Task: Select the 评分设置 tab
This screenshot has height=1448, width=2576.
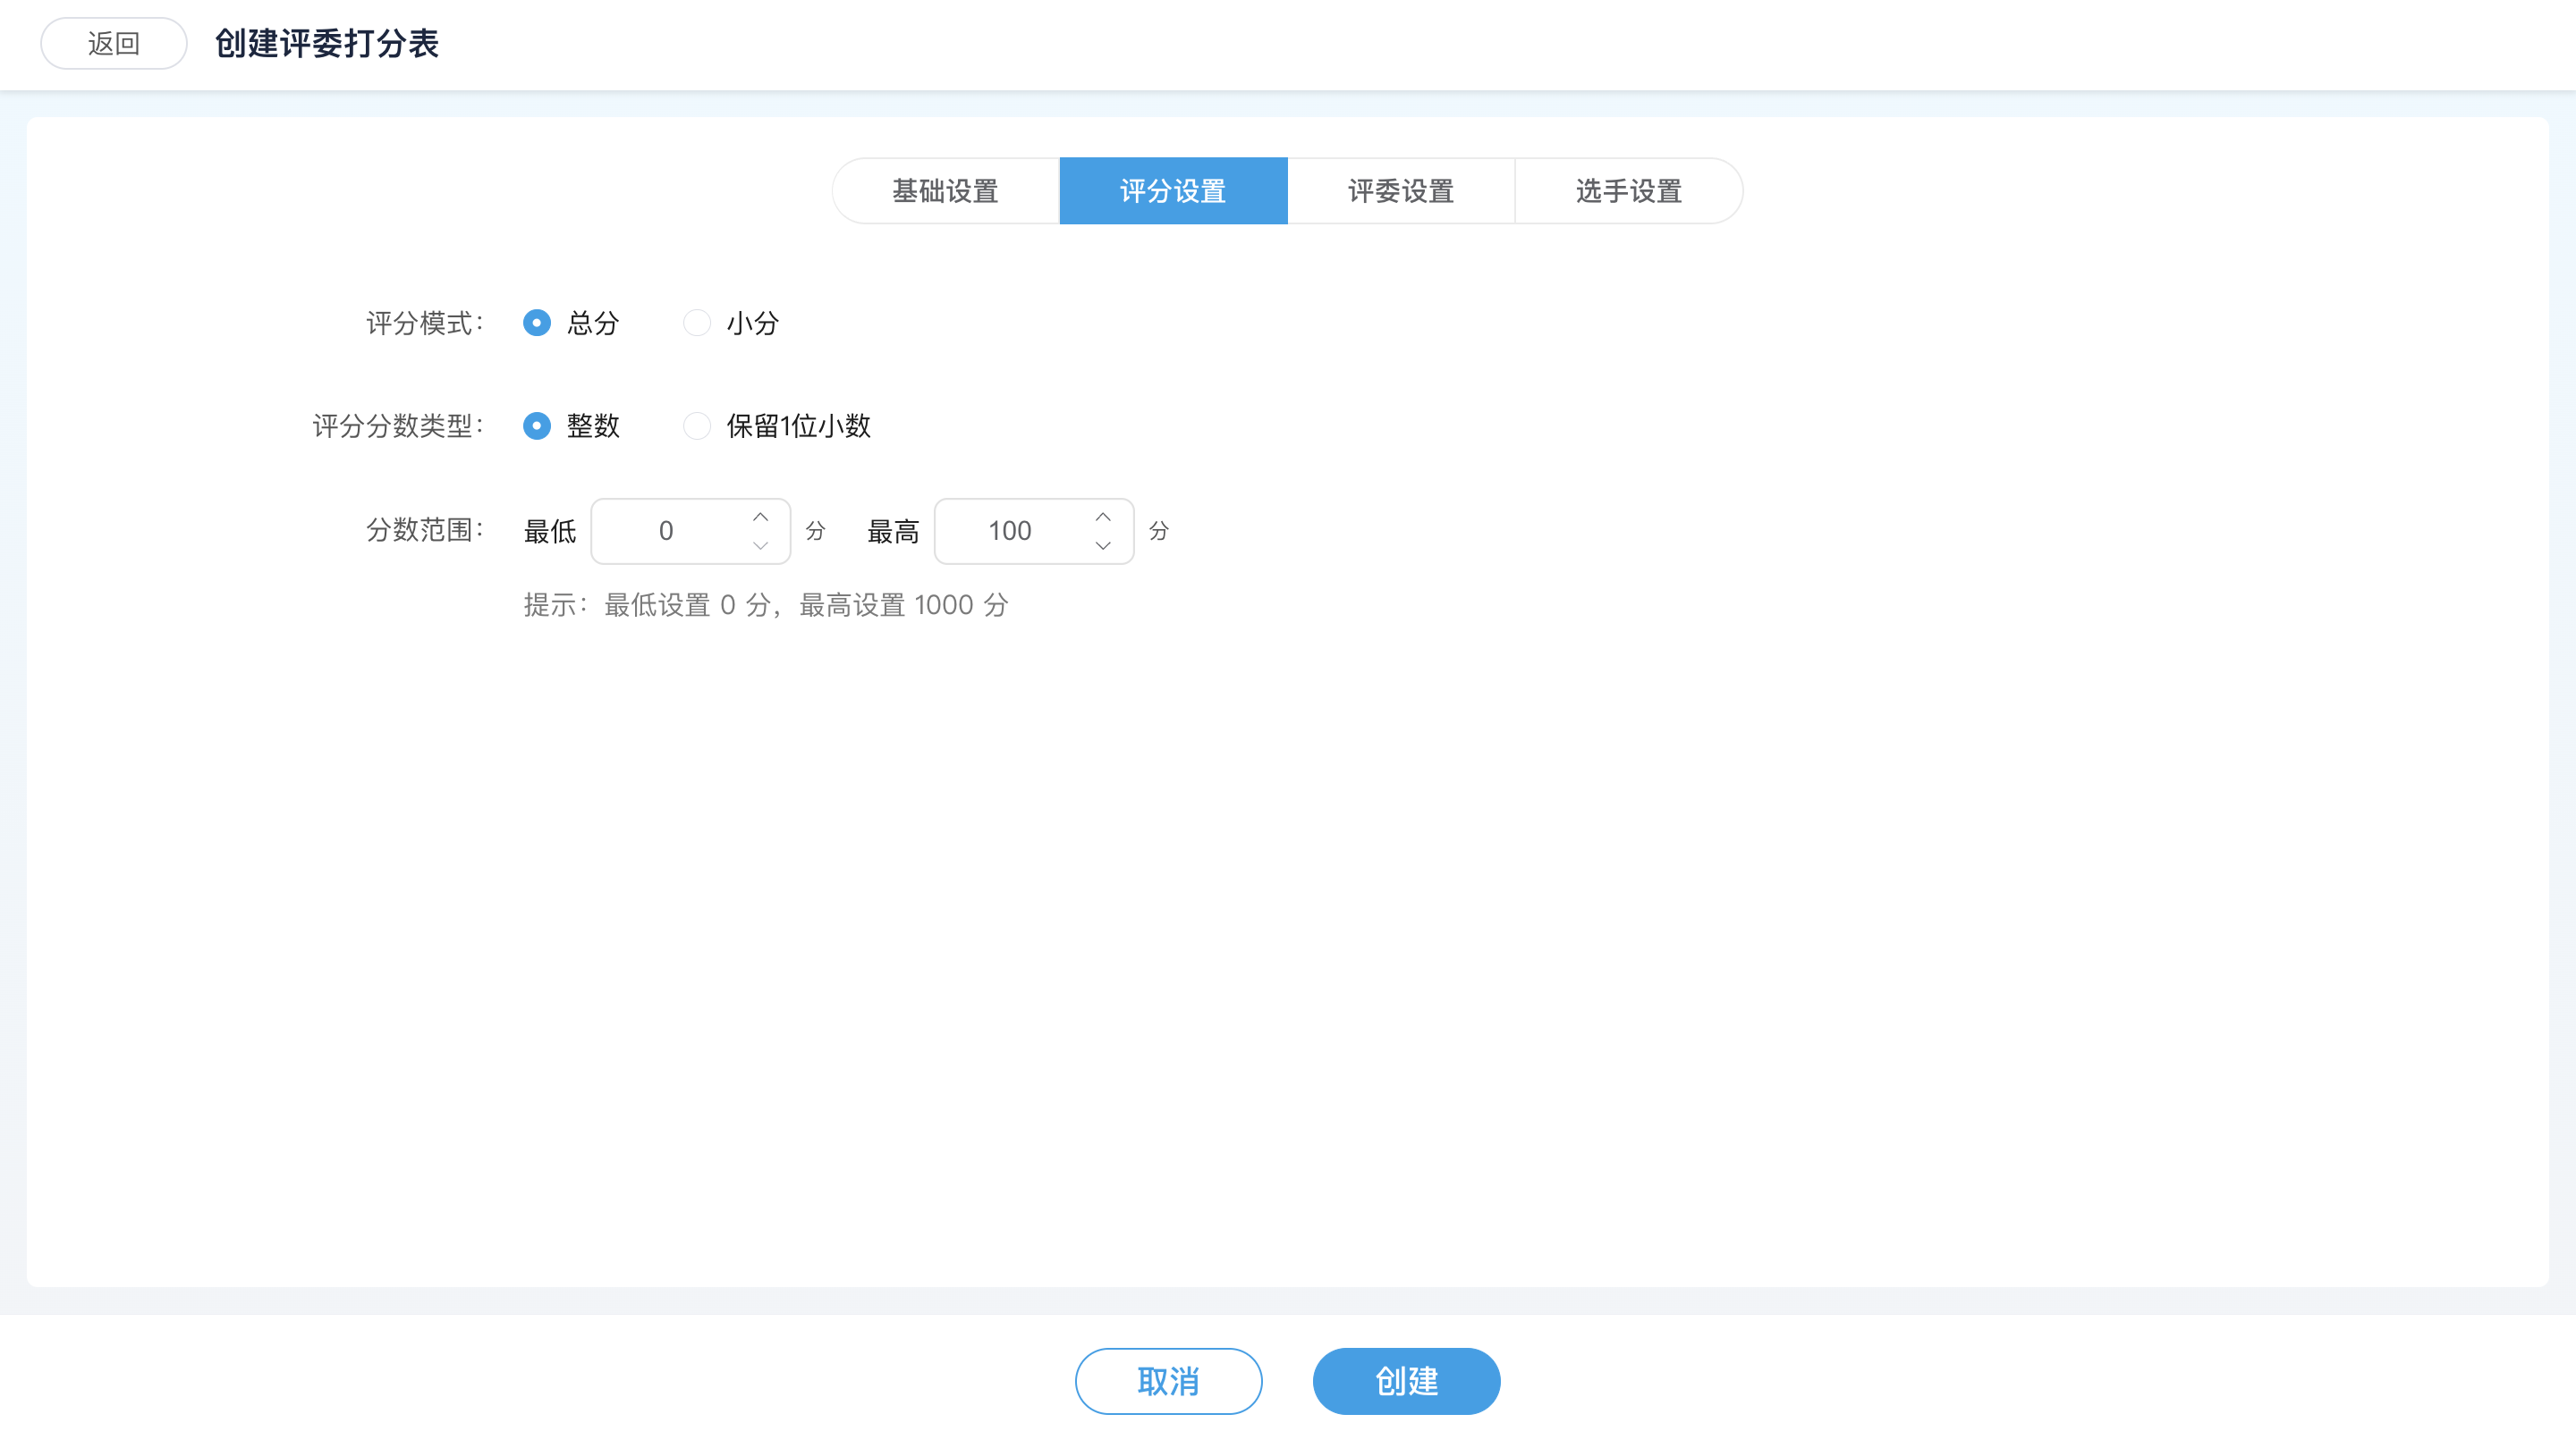Action: (1173, 191)
